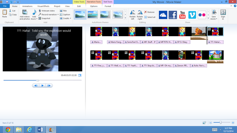The height and width of the screenshot is (133, 237).
Task: Share the movie to Vimeo
Action: pos(192,15)
